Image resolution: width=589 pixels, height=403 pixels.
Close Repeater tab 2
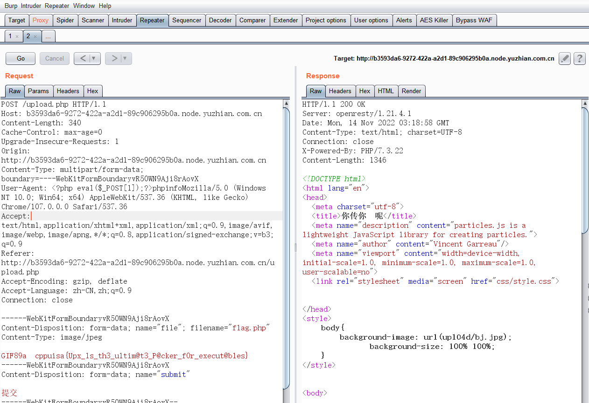[35, 36]
